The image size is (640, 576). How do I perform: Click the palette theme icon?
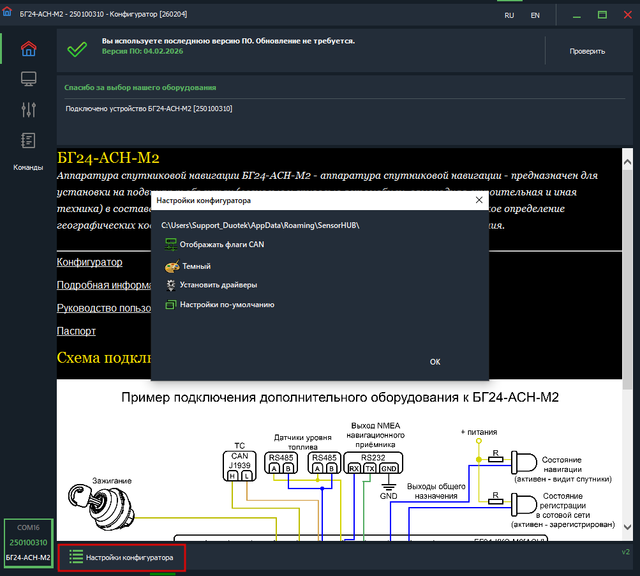172,266
